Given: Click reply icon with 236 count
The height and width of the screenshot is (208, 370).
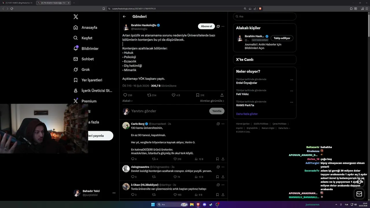Looking at the screenshot, I should click(x=125, y=95).
